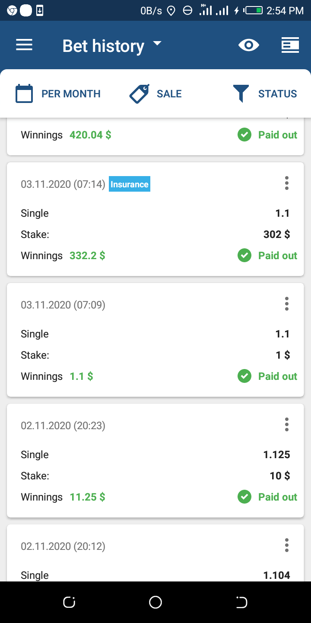
Task: Tap the blue Insurance badge
Action: pos(130,184)
